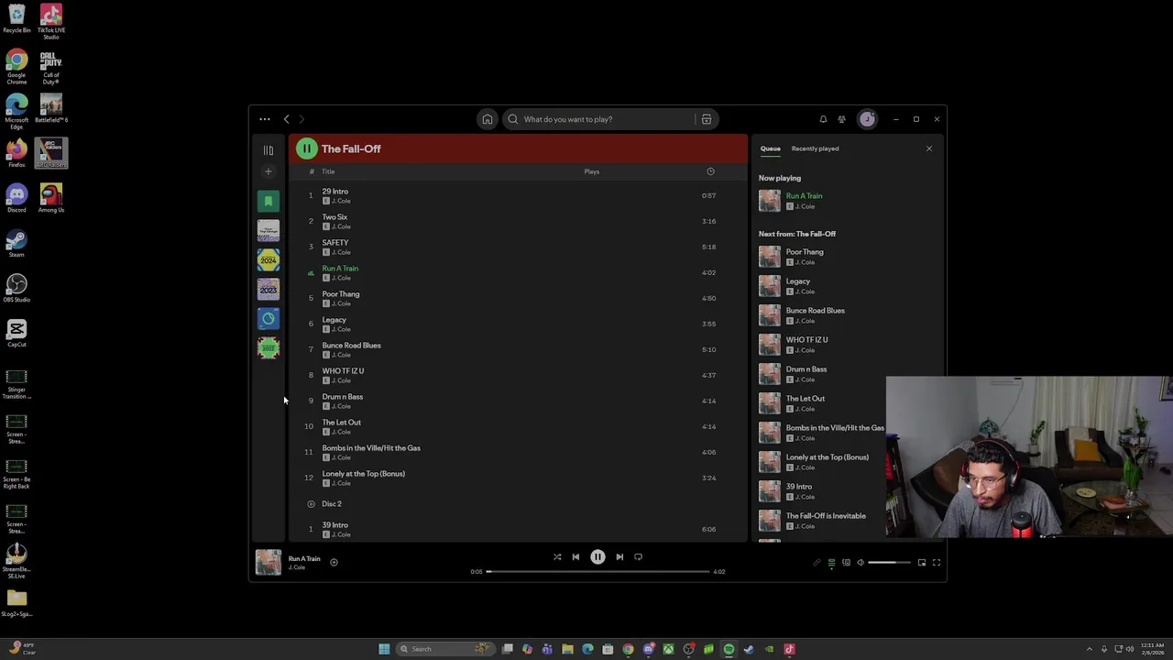Open the friend activity icon
Viewport: 1173px width, 660px height.
click(x=841, y=119)
